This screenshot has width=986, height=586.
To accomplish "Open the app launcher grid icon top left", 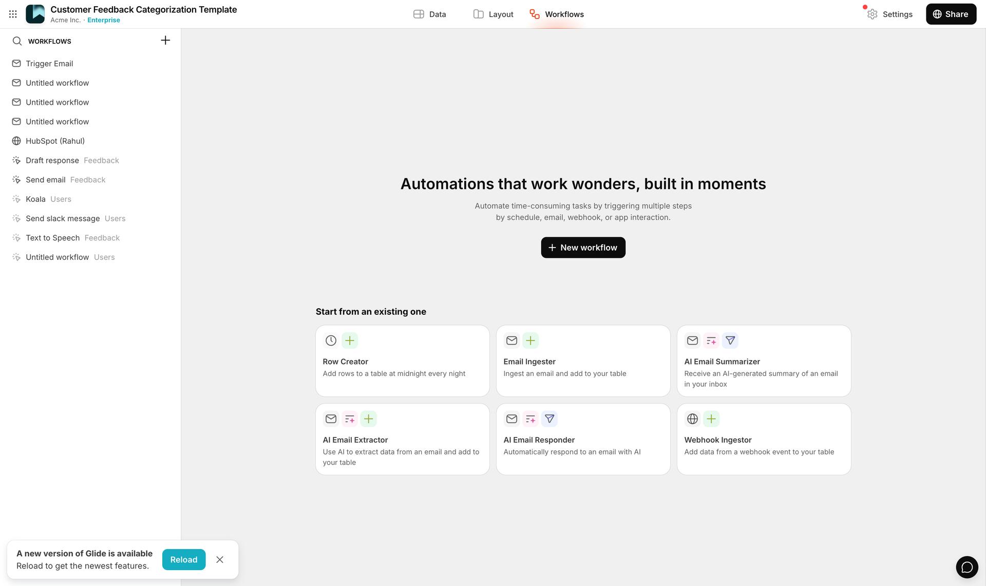I will click(x=12, y=14).
